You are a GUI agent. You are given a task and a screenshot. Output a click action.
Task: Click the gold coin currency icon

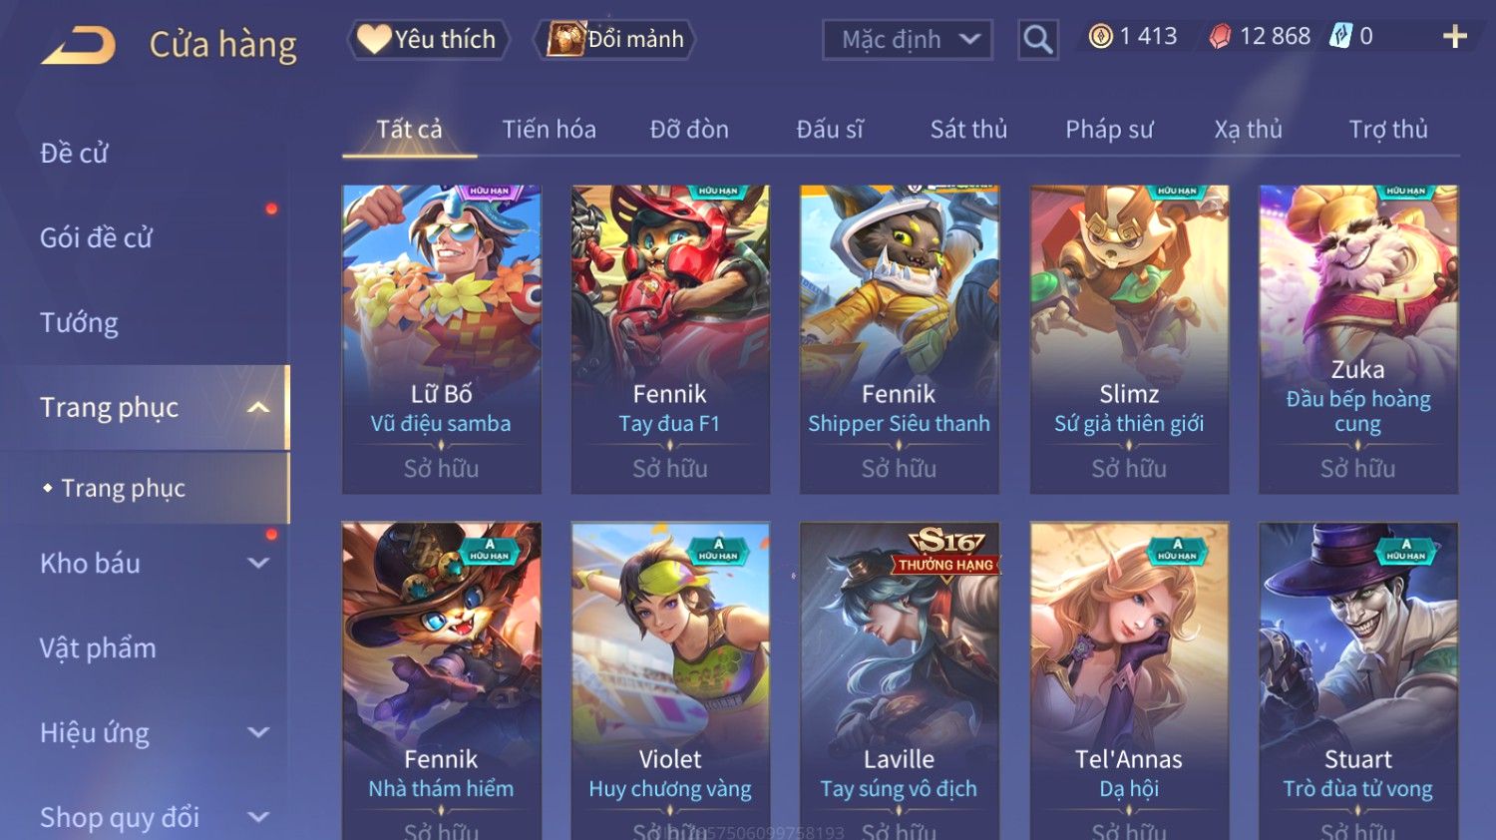[x=1100, y=37]
